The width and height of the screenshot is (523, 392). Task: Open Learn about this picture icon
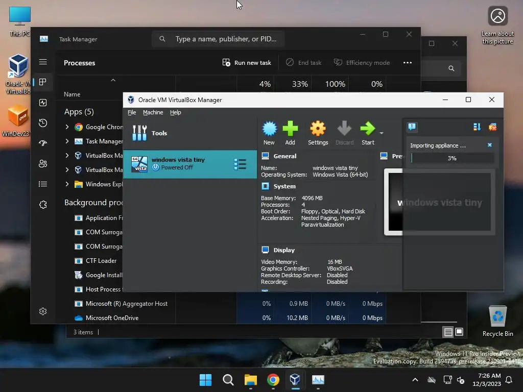pos(497,26)
